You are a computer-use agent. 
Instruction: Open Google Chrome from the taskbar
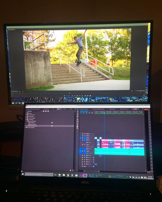(68, 175)
